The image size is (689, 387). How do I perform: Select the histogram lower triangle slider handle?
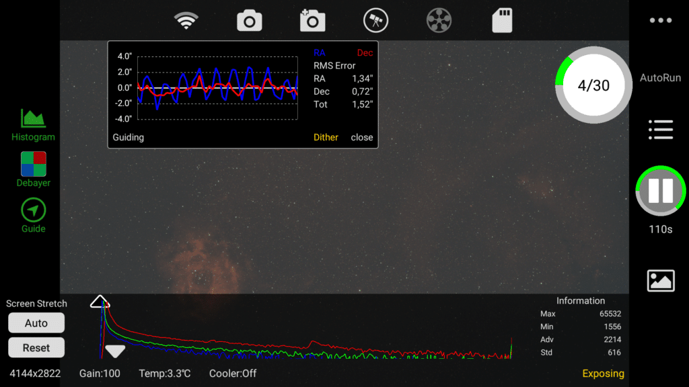(x=115, y=351)
